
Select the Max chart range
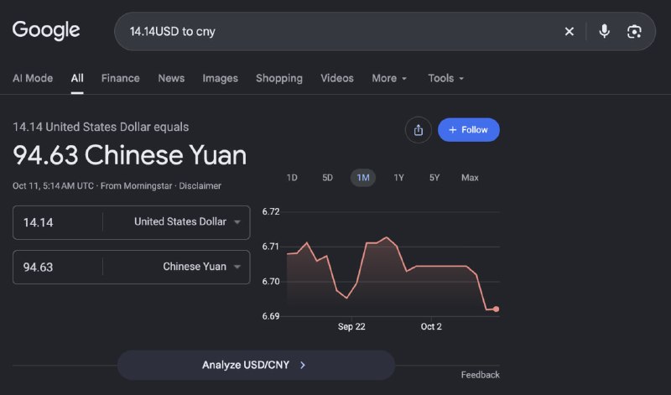(470, 178)
